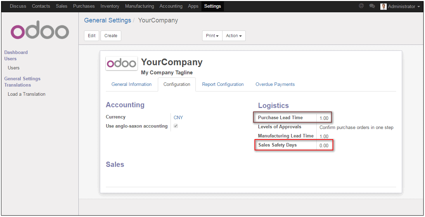Select the Configuration tab
Viewport: 425px width, 217px height.
(177, 84)
